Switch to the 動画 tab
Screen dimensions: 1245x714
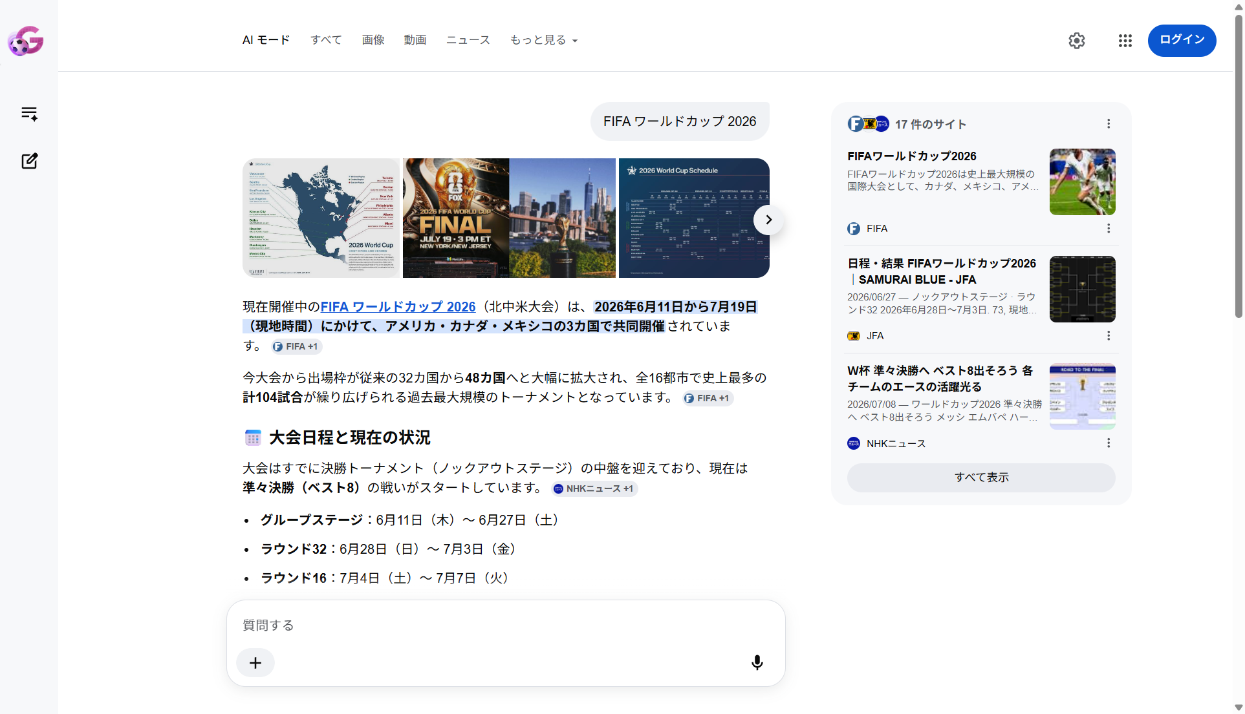pyautogui.click(x=415, y=40)
